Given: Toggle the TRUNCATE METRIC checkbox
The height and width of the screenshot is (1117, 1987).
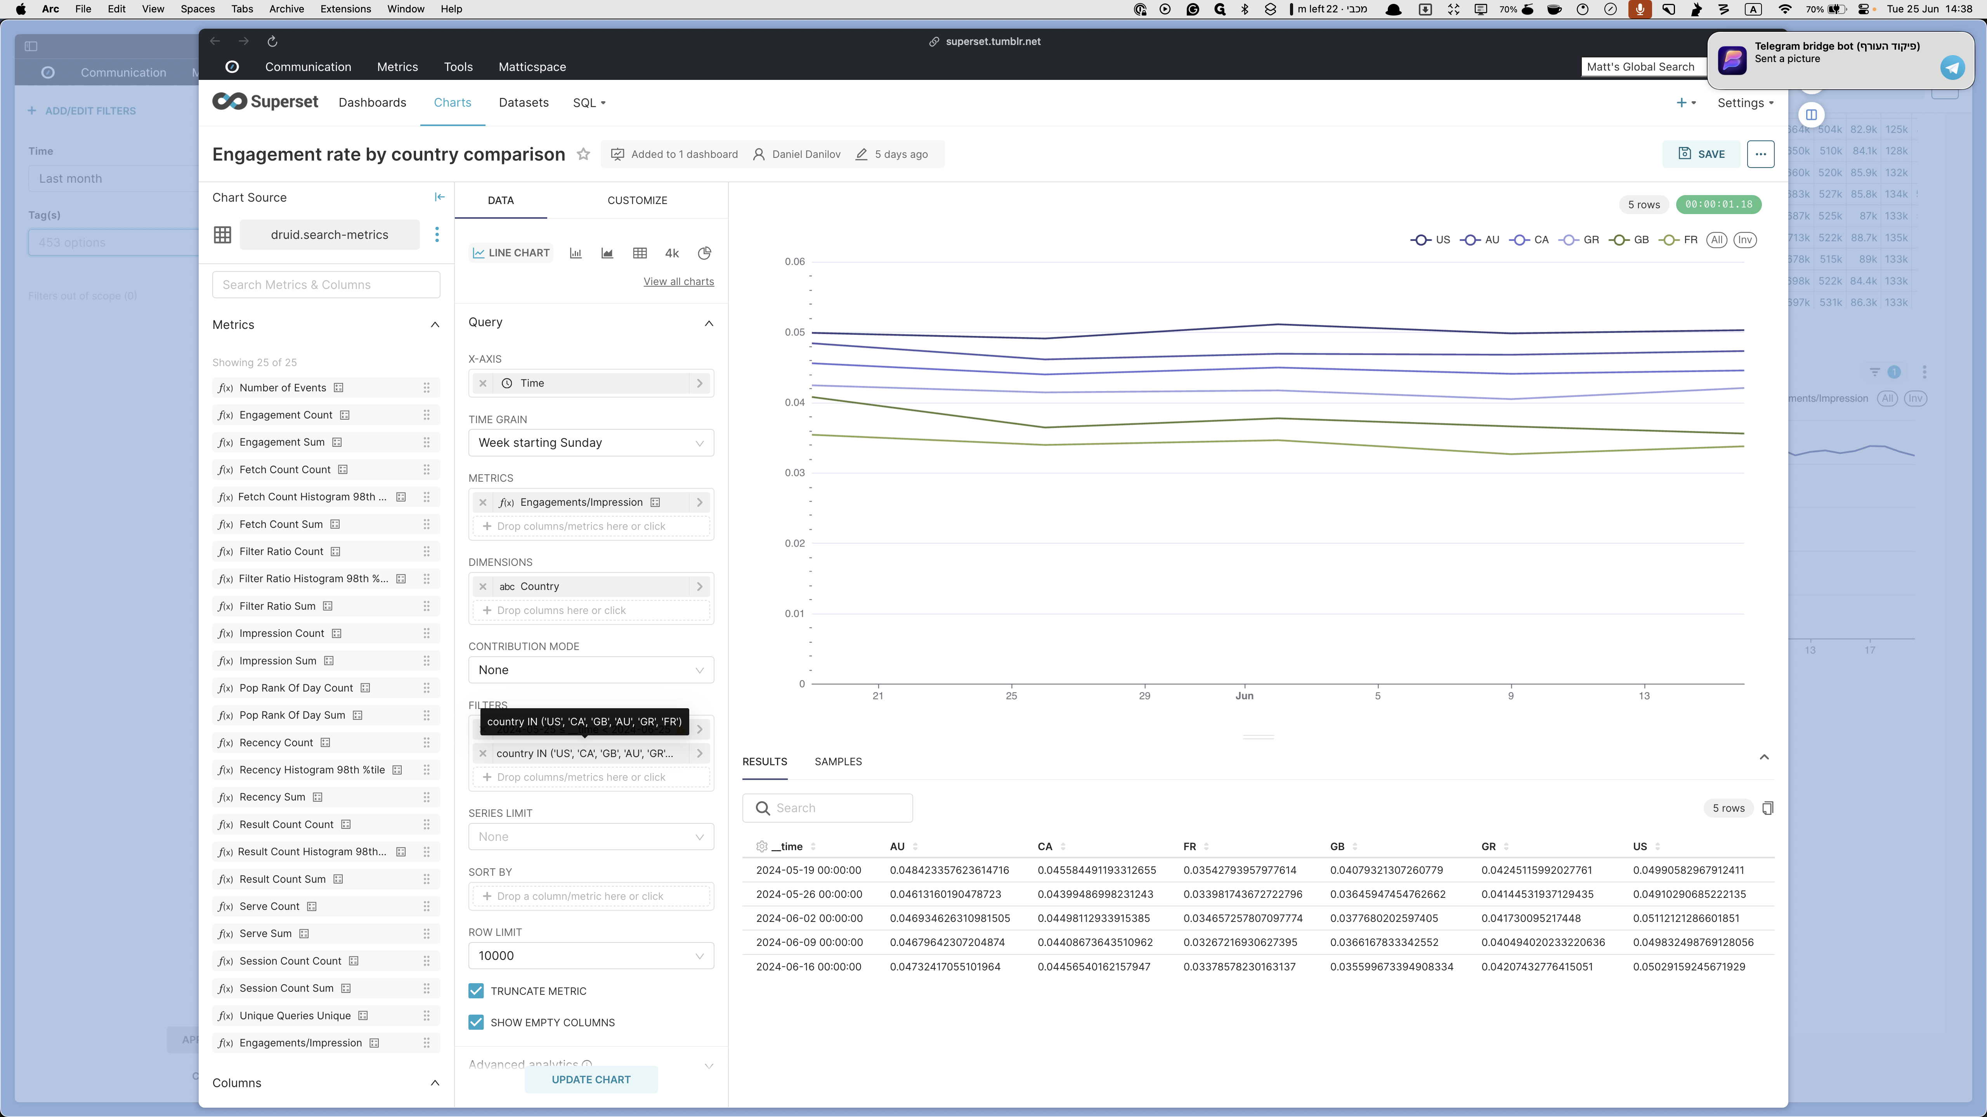Looking at the screenshot, I should pyautogui.click(x=476, y=991).
